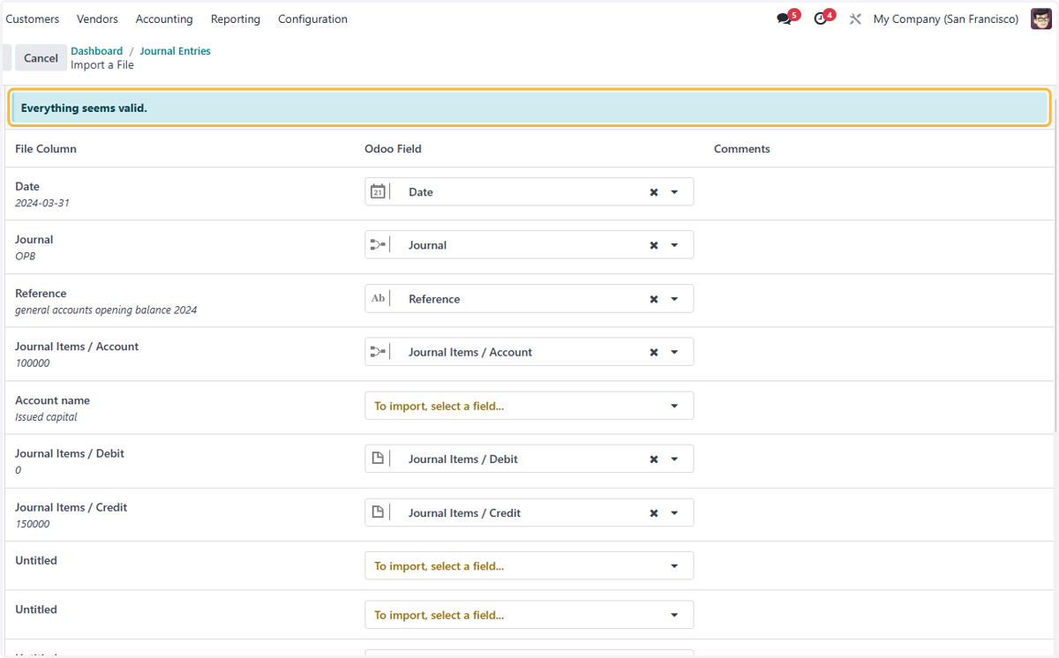Clear the Journal Items / Credit mapping
Screen dimensions: 1059x658
(654, 512)
